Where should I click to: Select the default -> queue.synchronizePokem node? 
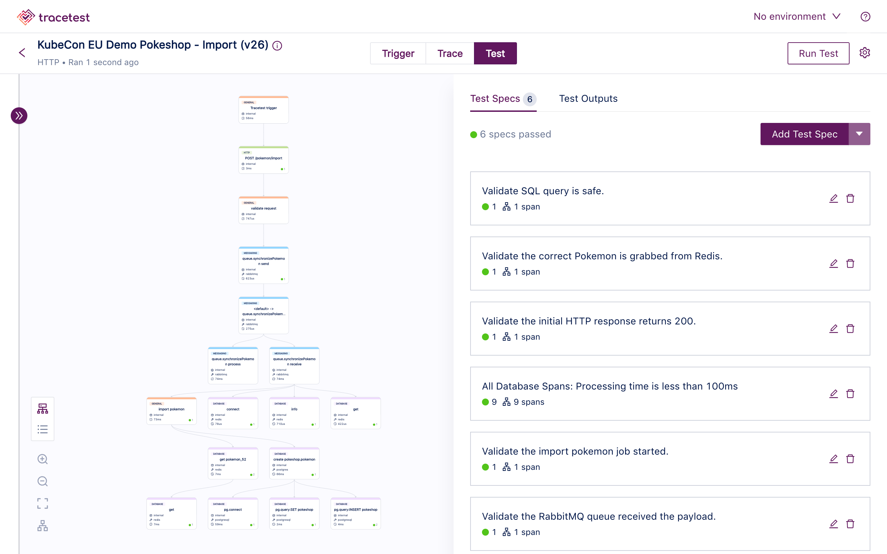point(264,315)
